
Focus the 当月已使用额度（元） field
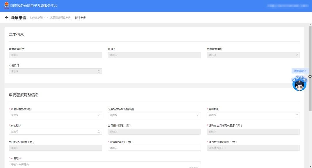click(x=55, y=148)
